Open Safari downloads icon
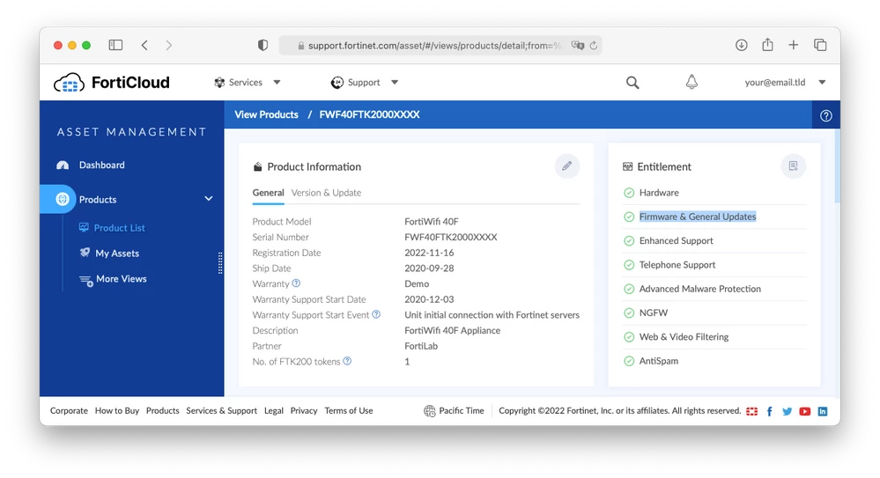This screenshot has width=880, height=478. point(742,45)
